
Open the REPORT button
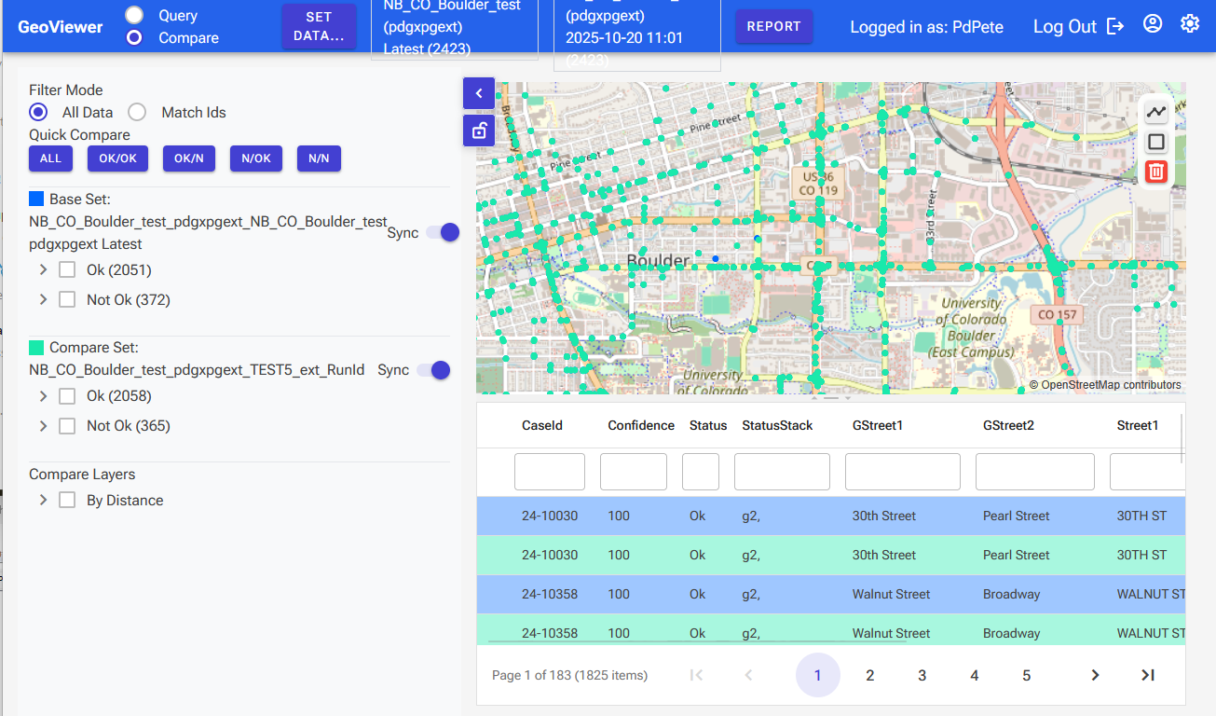[774, 26]
